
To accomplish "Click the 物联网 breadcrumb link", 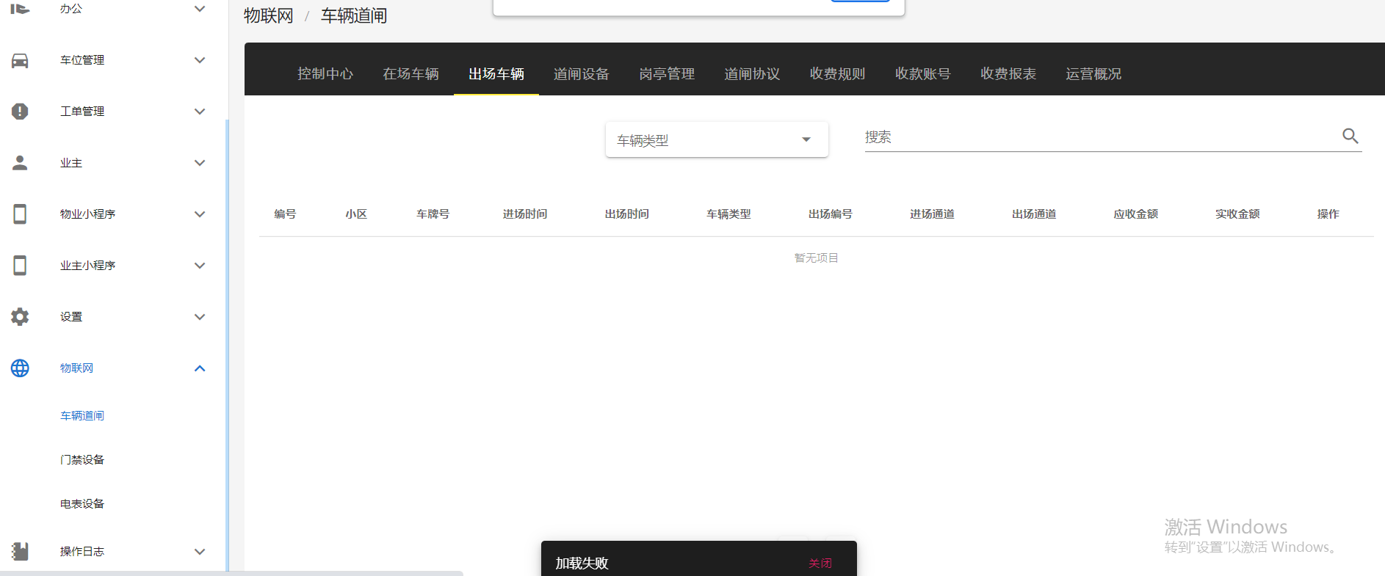I will click(269, 15).
